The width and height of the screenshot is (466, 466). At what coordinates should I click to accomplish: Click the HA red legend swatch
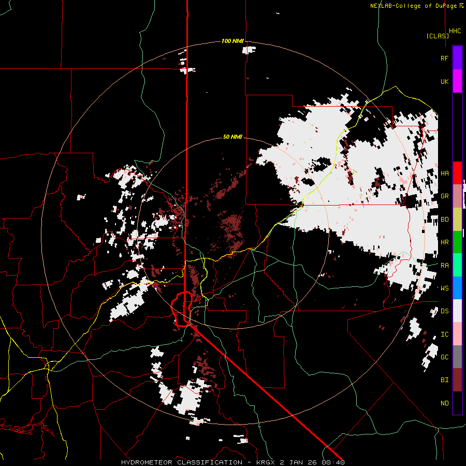click(457, 173)
